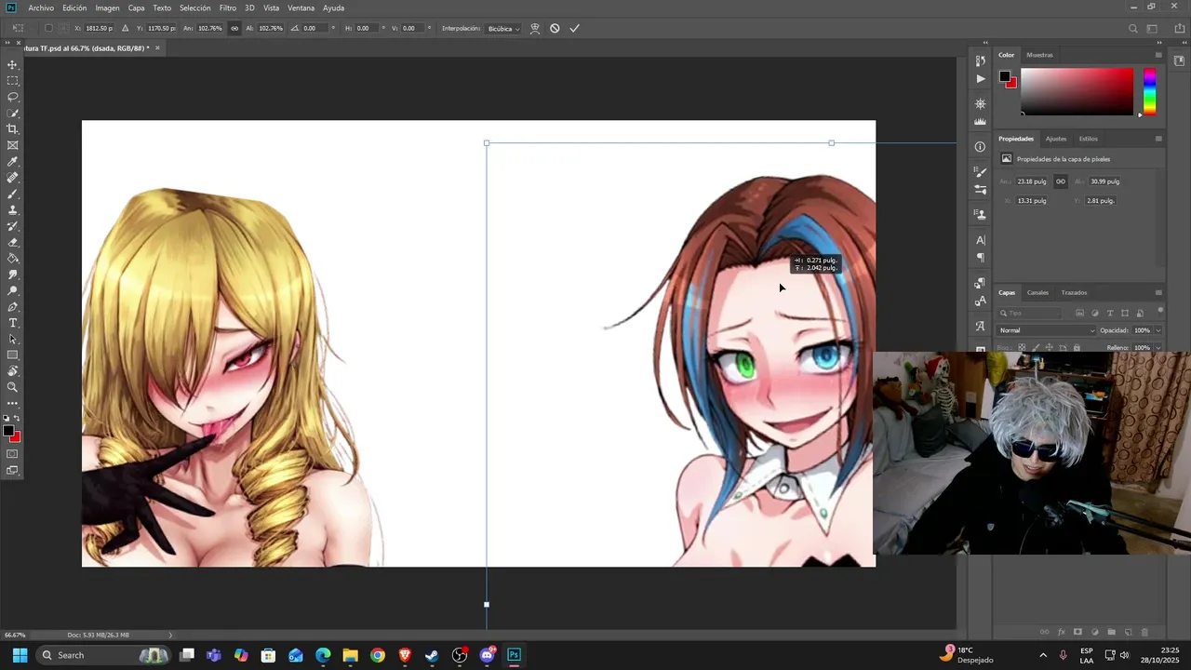
Task: Select the Rectangle shape tool
Action: (x=13, y=355)
